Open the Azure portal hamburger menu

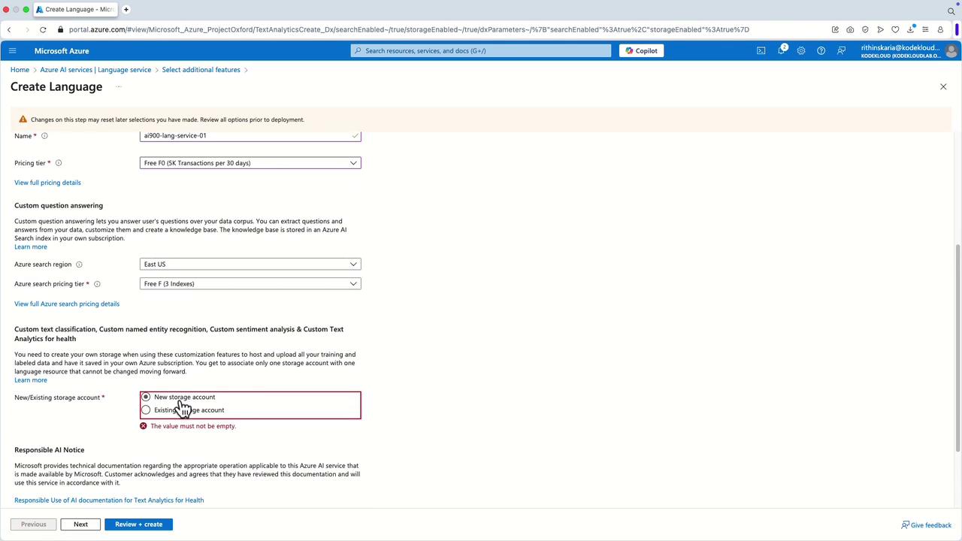point(12,51)
